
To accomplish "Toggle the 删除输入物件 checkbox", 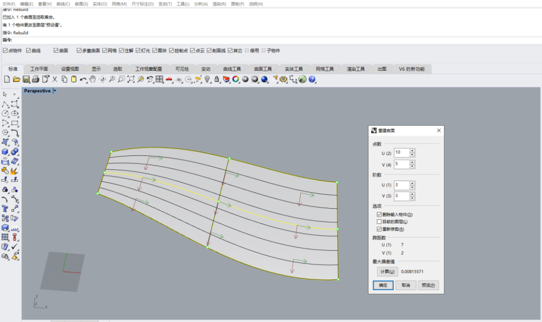I will pyautogui.click(x=379, y=215).
